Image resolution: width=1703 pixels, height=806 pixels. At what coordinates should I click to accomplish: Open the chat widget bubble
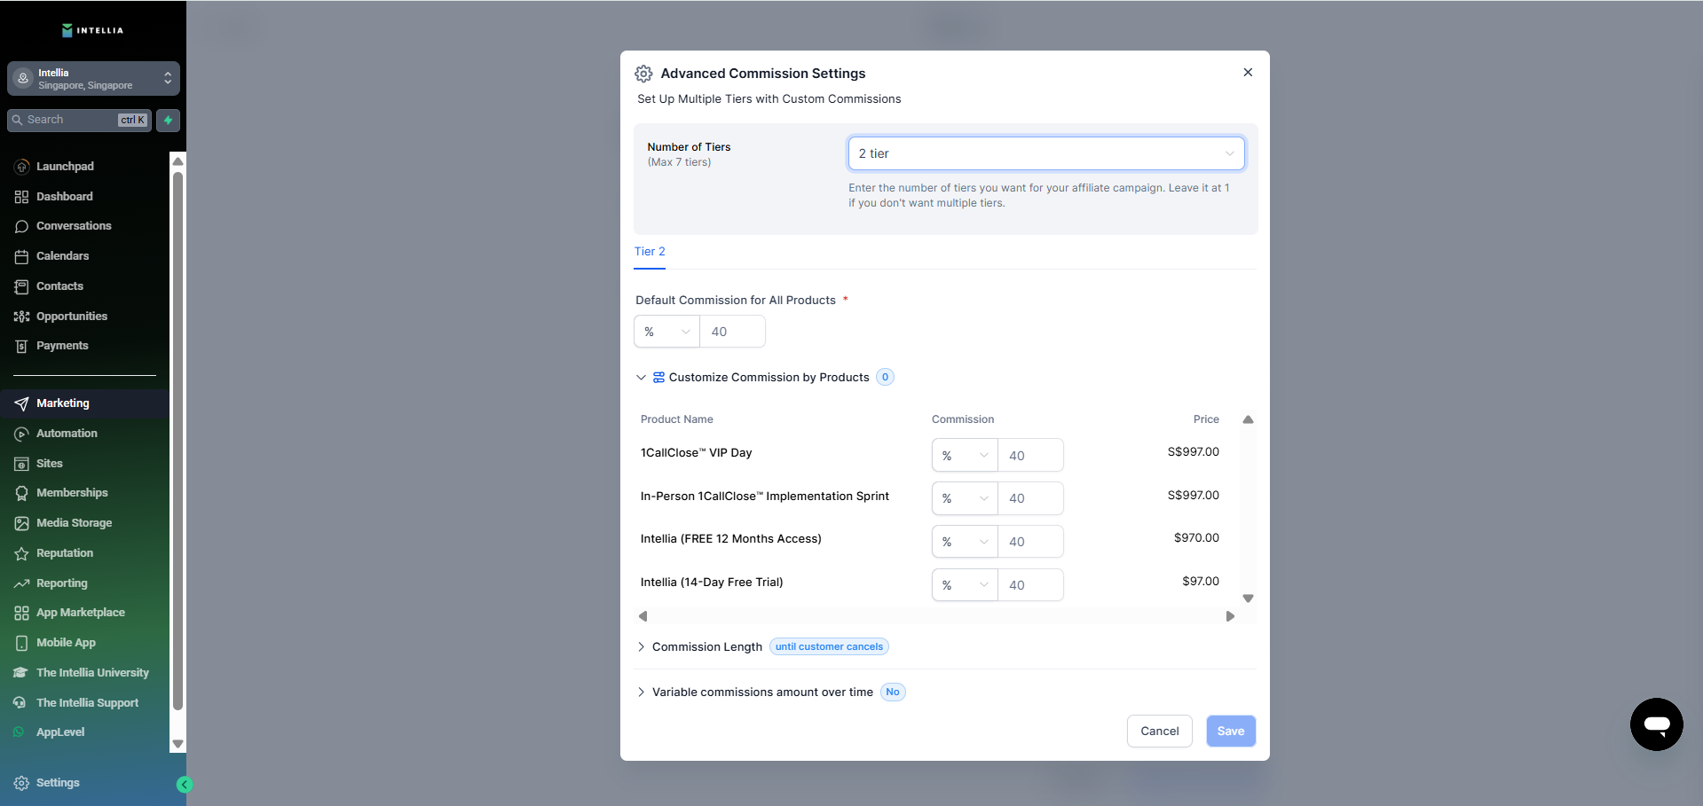click(1656, 724)
